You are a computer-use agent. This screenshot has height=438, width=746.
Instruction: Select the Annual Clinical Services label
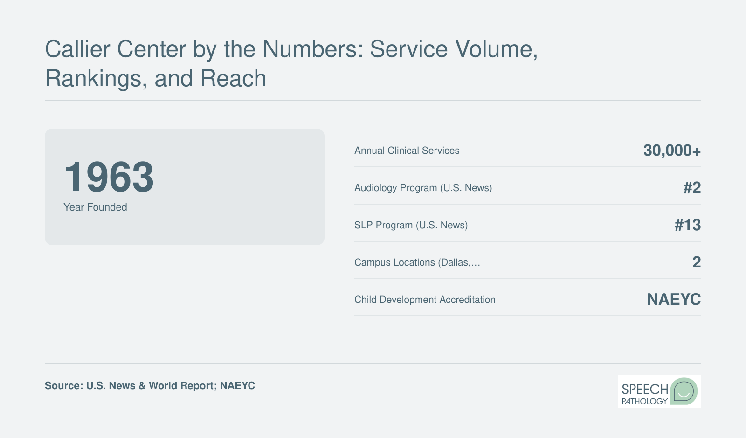point(407,151)
